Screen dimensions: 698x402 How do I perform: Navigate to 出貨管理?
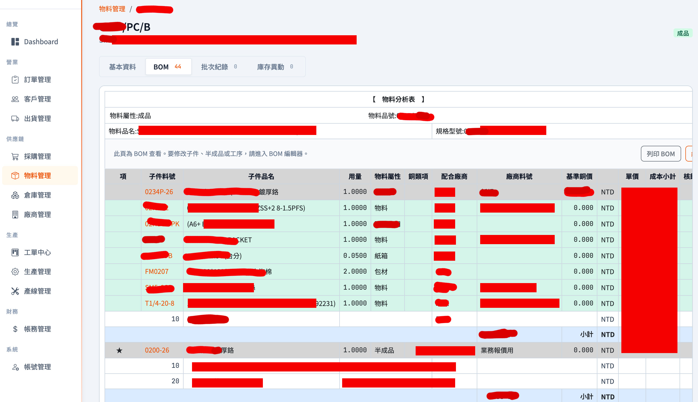[40, 118]
